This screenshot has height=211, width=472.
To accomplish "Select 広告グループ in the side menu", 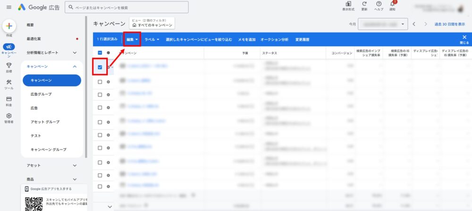I will 41,94.
